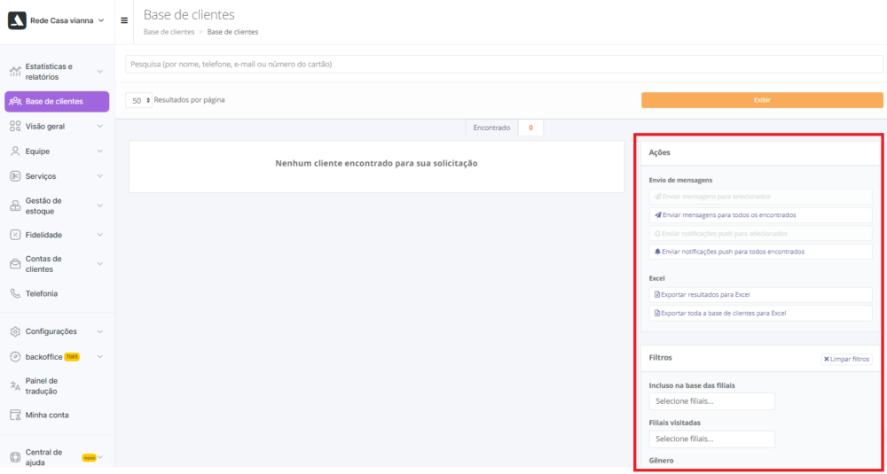887x474 pixels.
Task: Click the Estatísticas e relatórios chart icon
Action: click(15, 72)
